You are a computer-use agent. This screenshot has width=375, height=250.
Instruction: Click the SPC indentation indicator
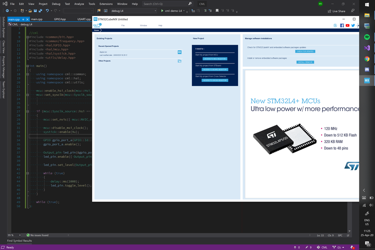(340, 235)
